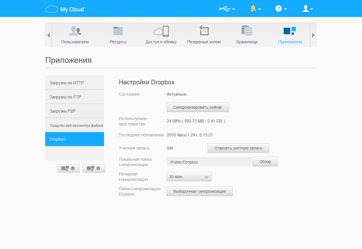Click the Shares folder icon (Ресурсы)
Viewport: 362px width, 249px height.
coord(118,31)
